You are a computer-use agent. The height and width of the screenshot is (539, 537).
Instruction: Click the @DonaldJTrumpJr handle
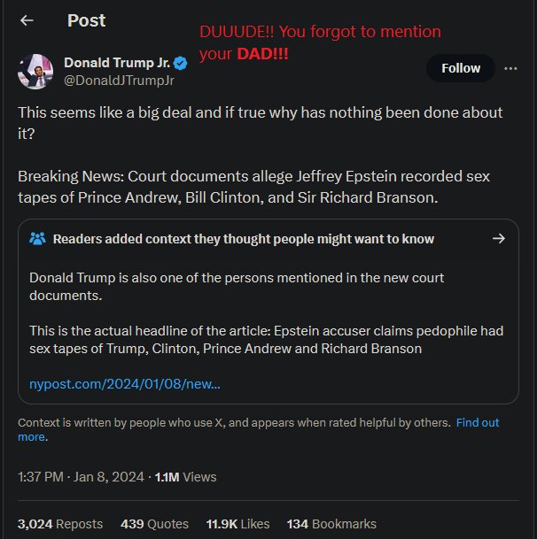119,81
